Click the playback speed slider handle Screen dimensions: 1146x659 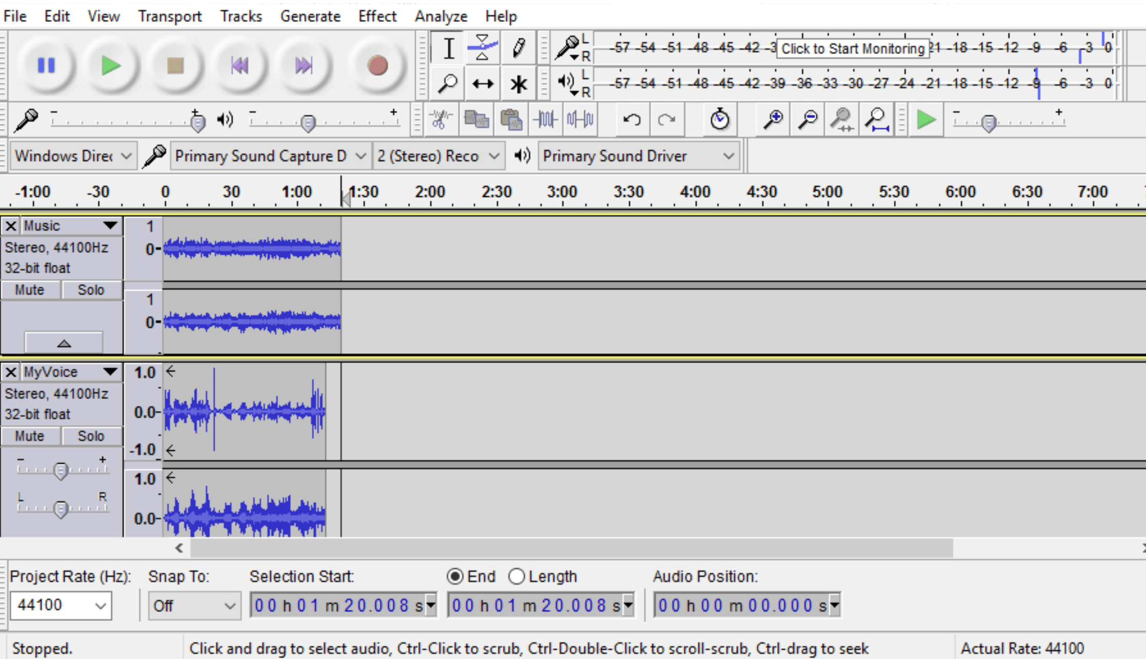[x=989, y=123]
